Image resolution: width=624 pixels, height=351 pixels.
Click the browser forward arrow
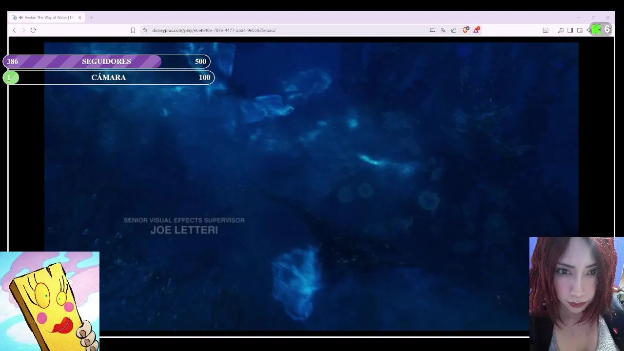pyautogui.click(x=23, y=30)
